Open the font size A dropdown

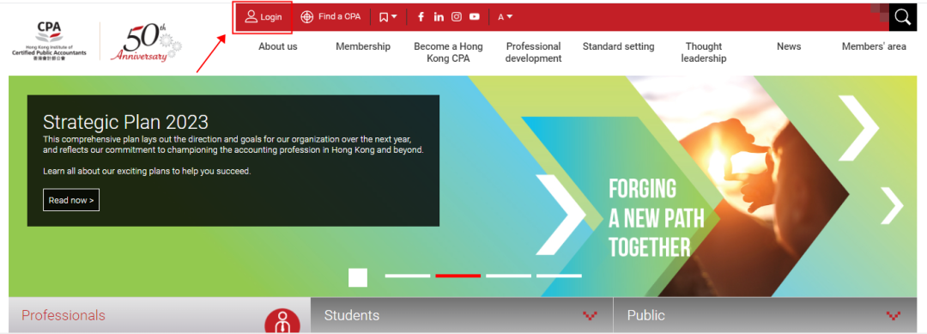(505, 17)
